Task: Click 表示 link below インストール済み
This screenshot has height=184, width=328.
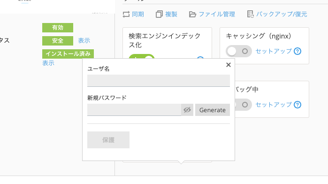Action: pyautogui.click(x=48, y=63)
